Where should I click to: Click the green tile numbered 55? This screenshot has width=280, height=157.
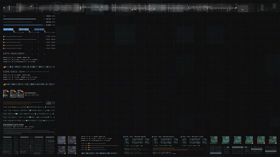[238, 140]
